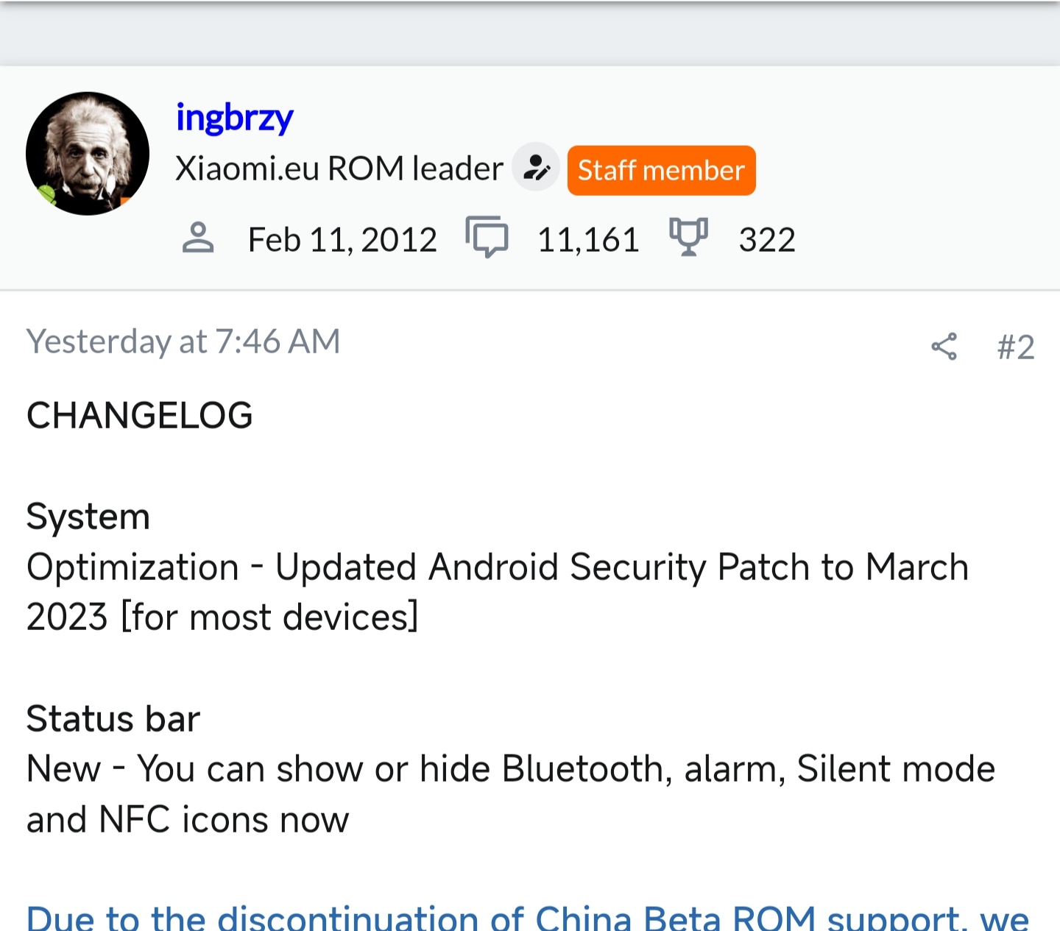Open the China Beta ROM discontinuation link

click(x=528, y=917)
